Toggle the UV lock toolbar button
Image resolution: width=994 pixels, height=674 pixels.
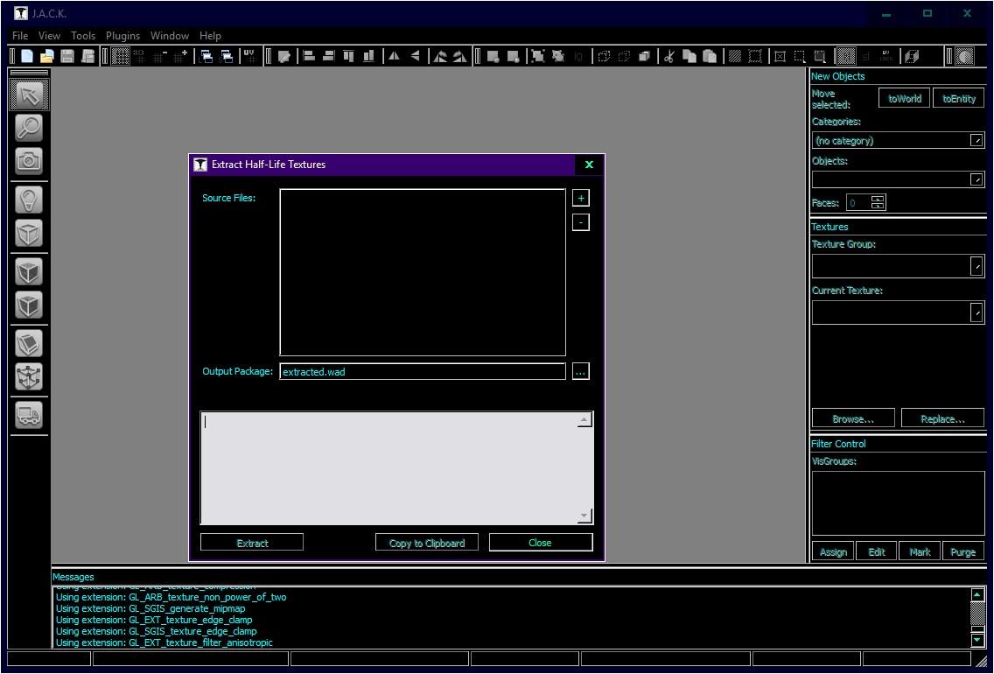[x=885, y=56]
